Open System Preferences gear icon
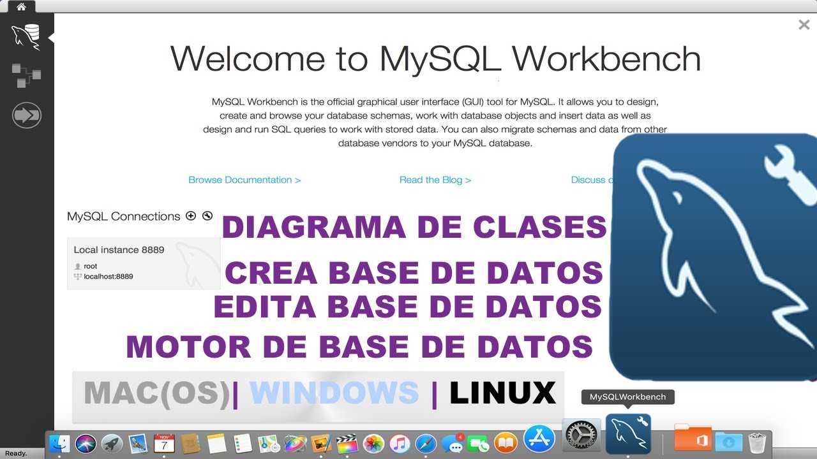 click(581, 435)
